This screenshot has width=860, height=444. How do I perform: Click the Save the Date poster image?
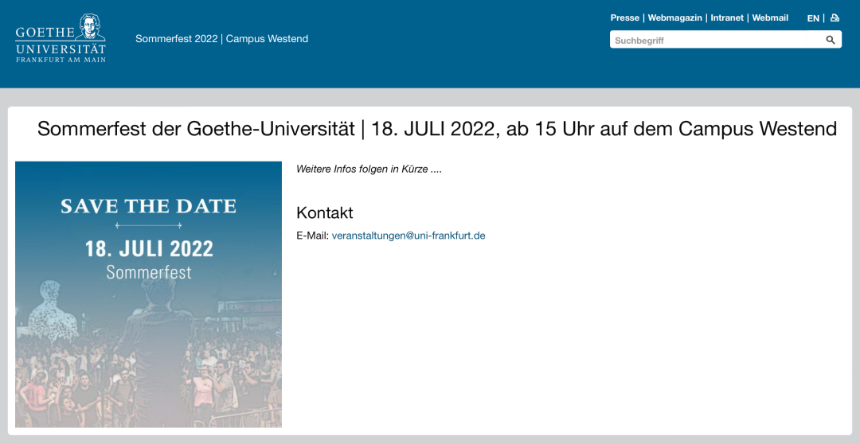pyautogui.click(x=149, y=294)
